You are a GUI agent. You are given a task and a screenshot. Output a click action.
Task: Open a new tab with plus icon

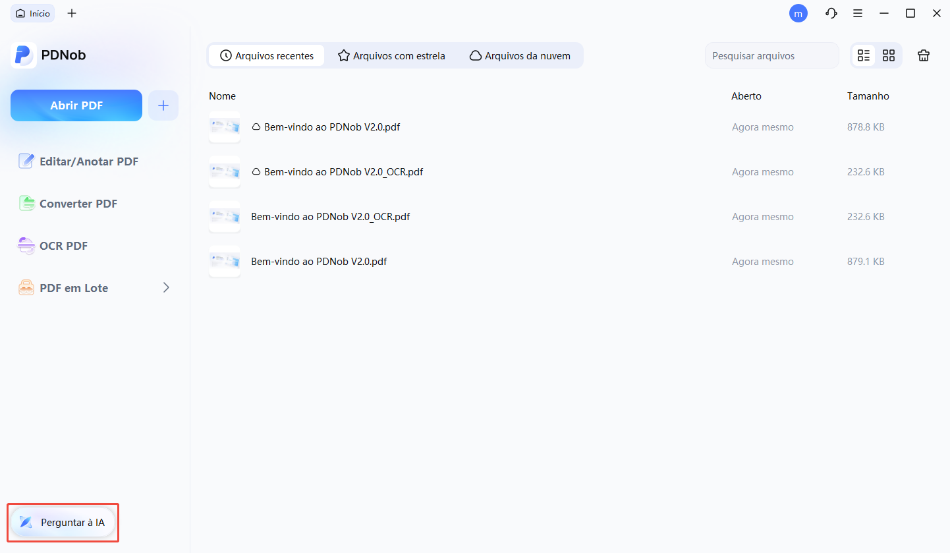(x=72, y=13)
